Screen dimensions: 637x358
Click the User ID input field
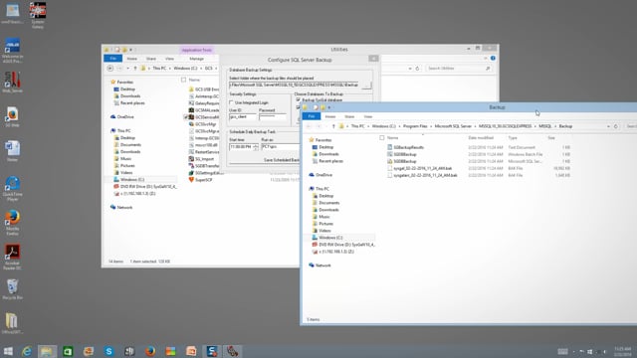pos(243,117)
